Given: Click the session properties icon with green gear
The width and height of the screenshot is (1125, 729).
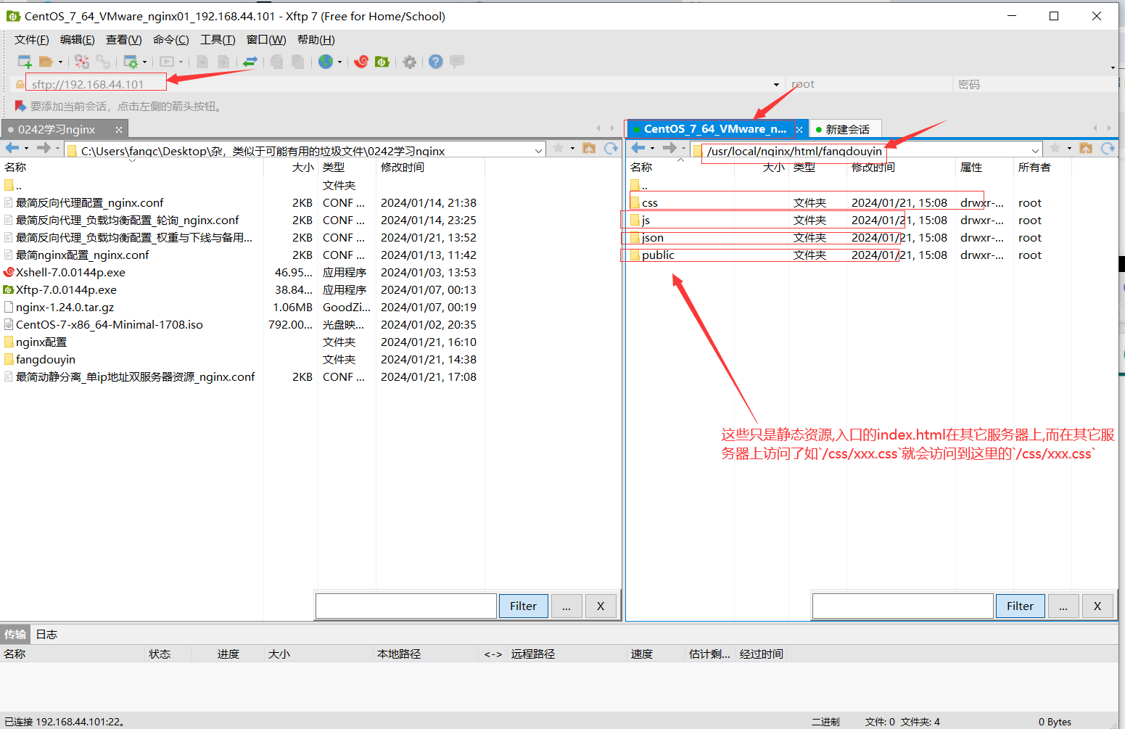Looking at the screenshot, I should [x=131, y=62].
